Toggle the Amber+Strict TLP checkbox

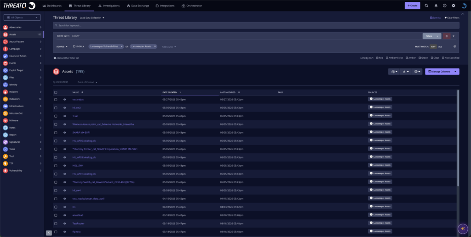(x=387, y=57)
